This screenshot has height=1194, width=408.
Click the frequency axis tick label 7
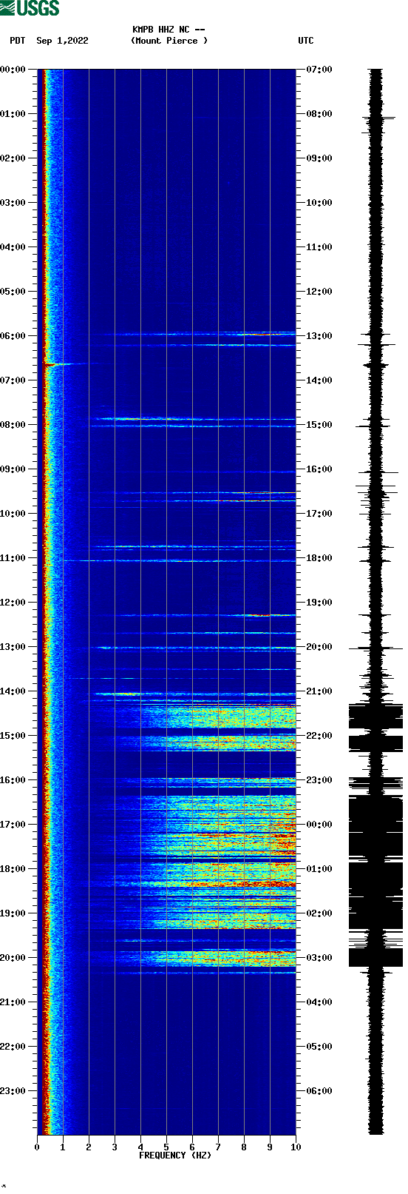[x=218, y=1147]
